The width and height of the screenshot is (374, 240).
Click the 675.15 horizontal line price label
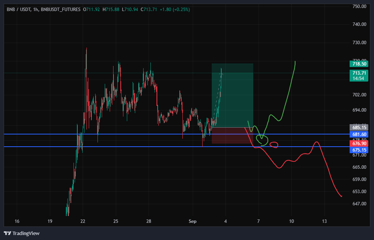click(x=359, y=150)
